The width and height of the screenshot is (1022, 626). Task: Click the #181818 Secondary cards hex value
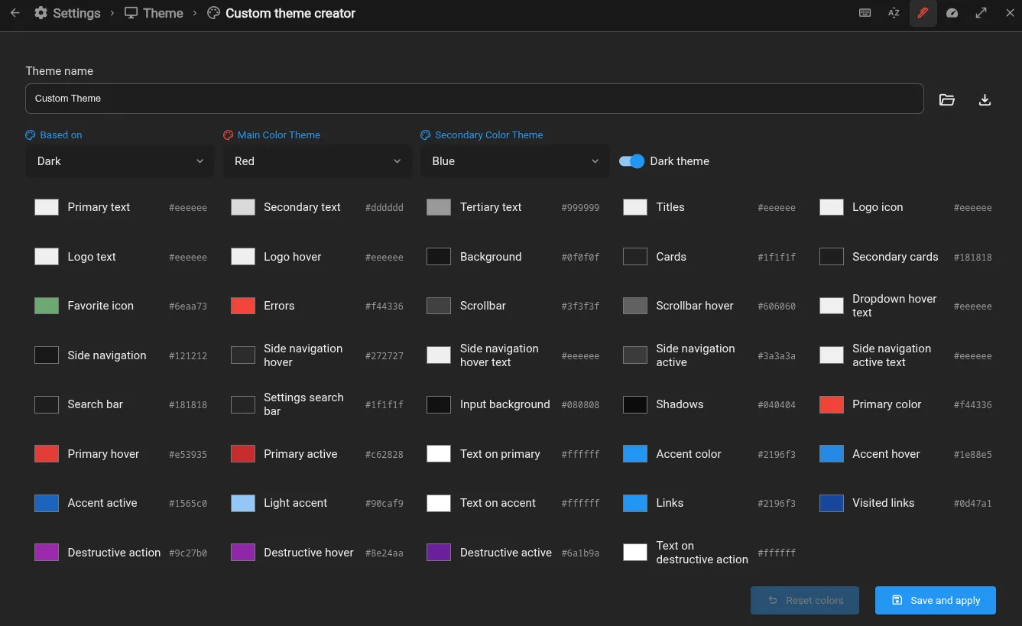973,258
